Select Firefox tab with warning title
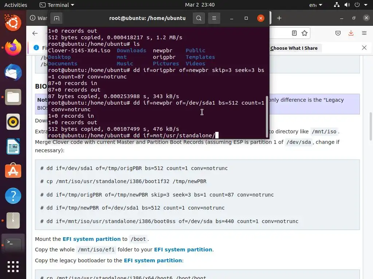The height and width of the screenshot is (279, 373). pos(39,18)
